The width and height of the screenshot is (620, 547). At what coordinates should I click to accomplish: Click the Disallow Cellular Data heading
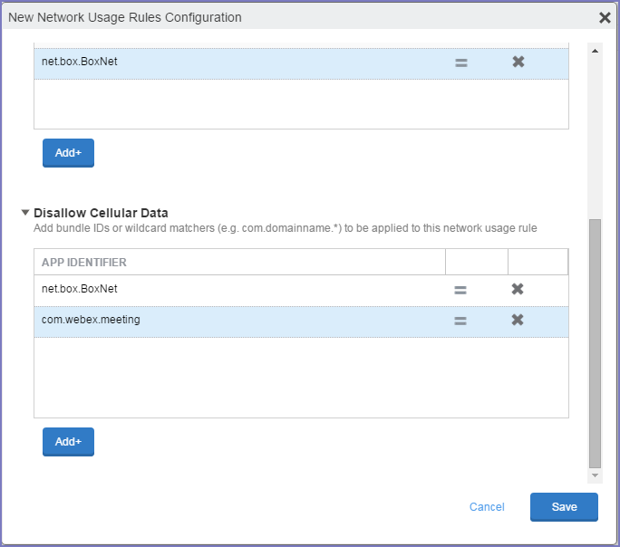coord(101,213)
